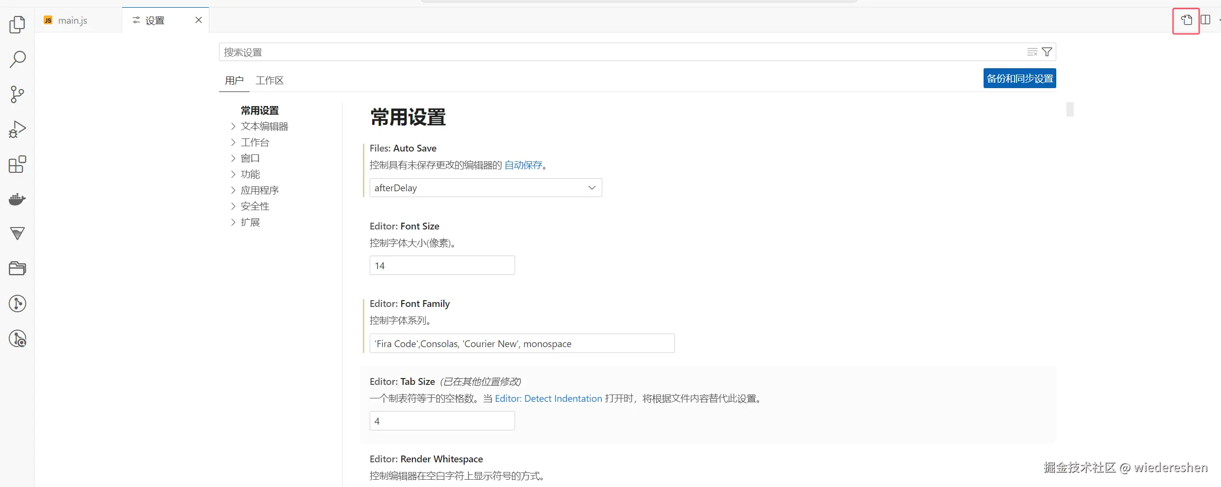This screenshot has height=487, width=1221.
Task: Close the 设置 tab
Action: coord(199,20)
